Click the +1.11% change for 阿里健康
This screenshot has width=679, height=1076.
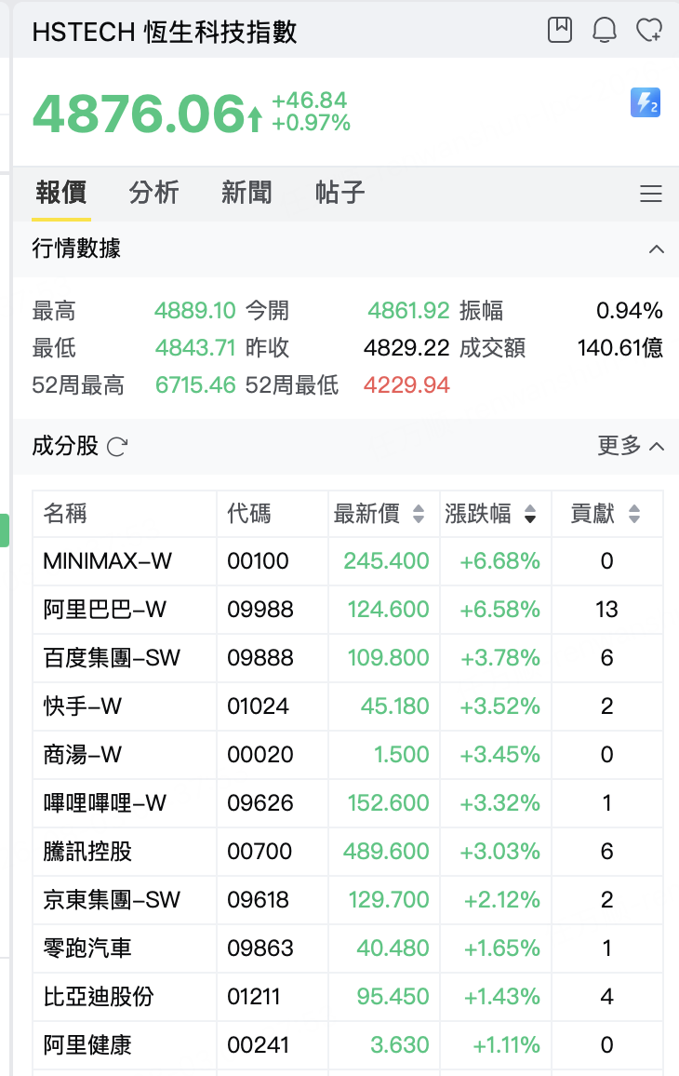click(506, 1045)
